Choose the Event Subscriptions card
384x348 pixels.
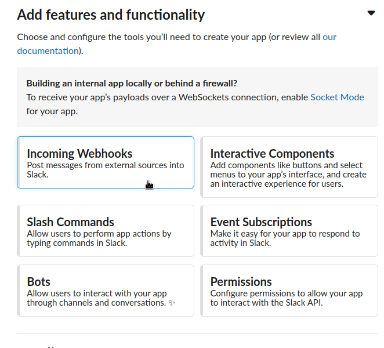[x=289, y=231]
